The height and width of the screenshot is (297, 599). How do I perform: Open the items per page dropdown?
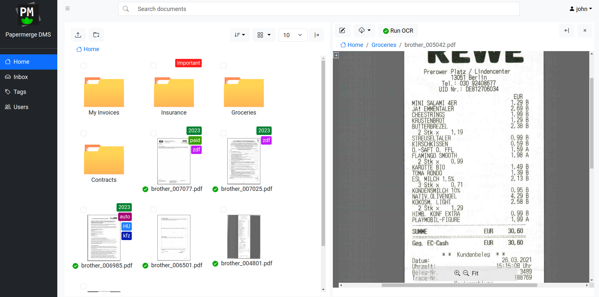click(x=292, y=35)
